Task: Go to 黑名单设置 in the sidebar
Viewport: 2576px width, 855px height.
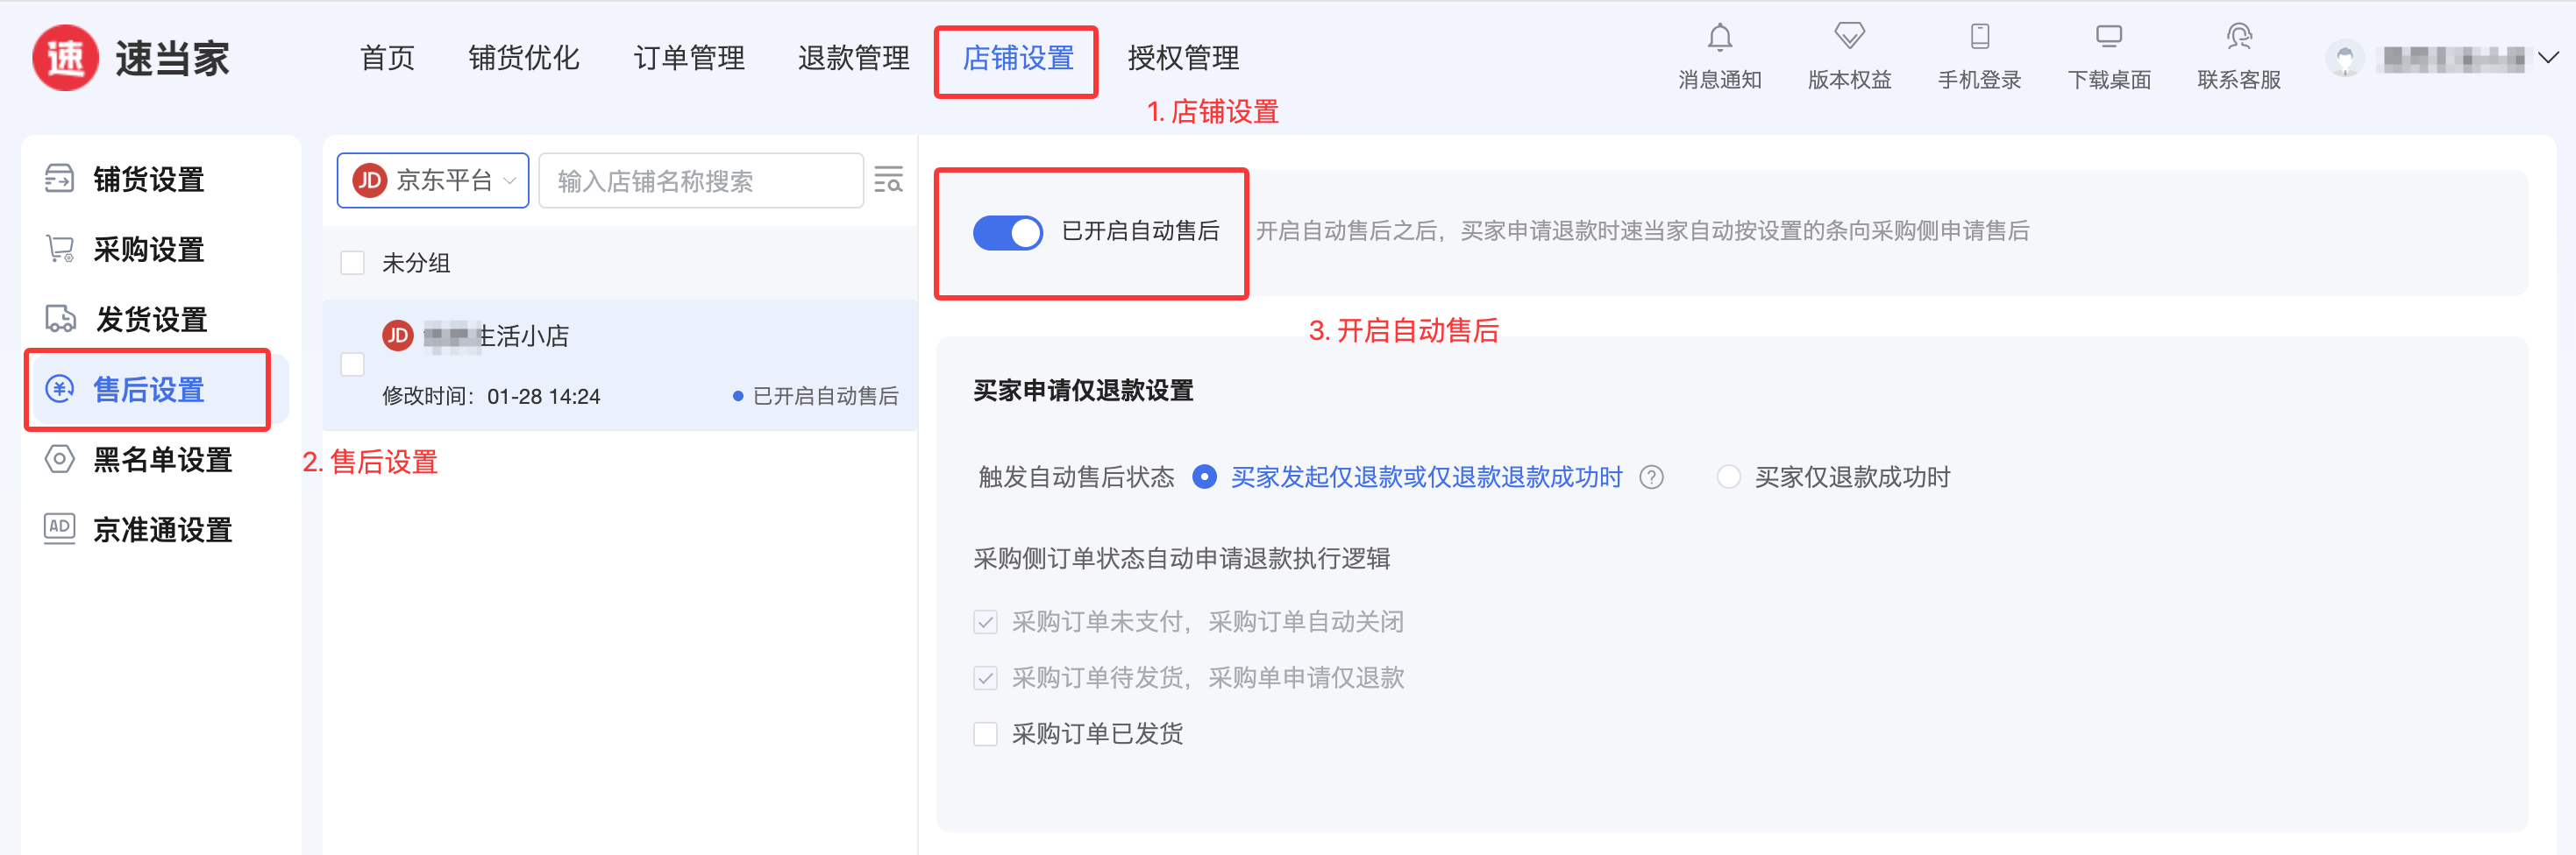Action: [x=162, y=459]
